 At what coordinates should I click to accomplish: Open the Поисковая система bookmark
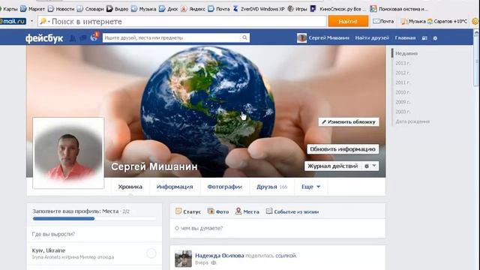coord(398,9)
